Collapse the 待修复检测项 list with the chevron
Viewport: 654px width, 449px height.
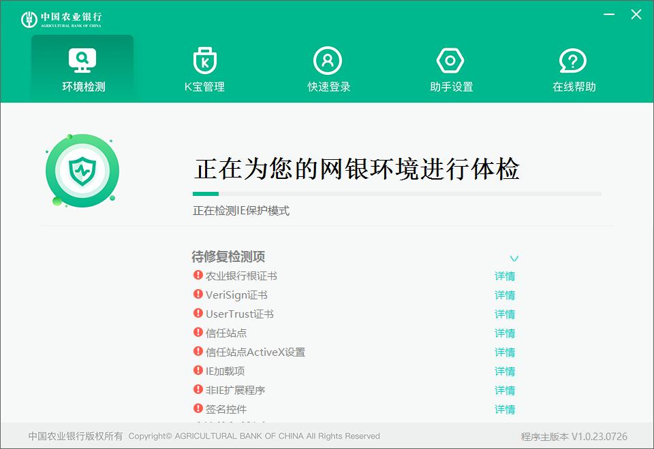(514, 259)
